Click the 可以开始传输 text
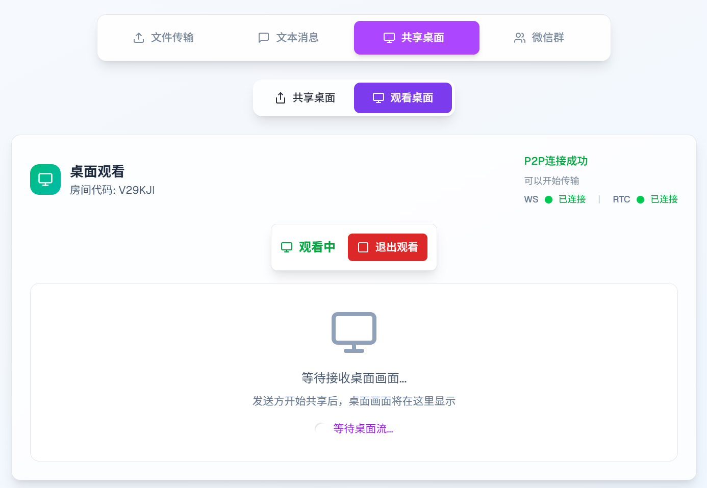The height and width of the screenshot is (488, 707). pyautogui.click(x=552, y=181)
